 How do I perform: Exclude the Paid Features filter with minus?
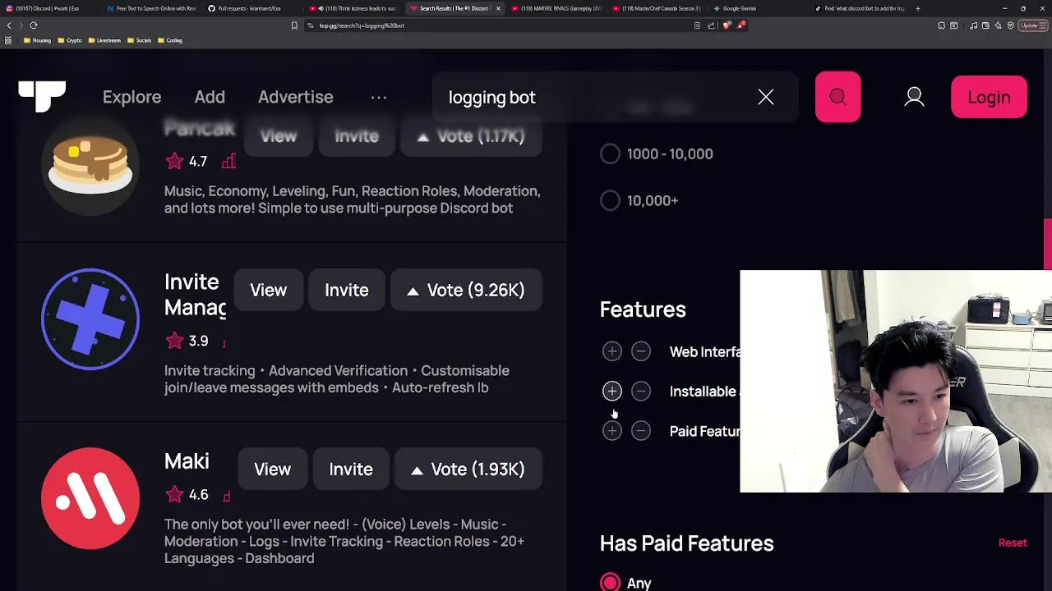coord(640,431)
